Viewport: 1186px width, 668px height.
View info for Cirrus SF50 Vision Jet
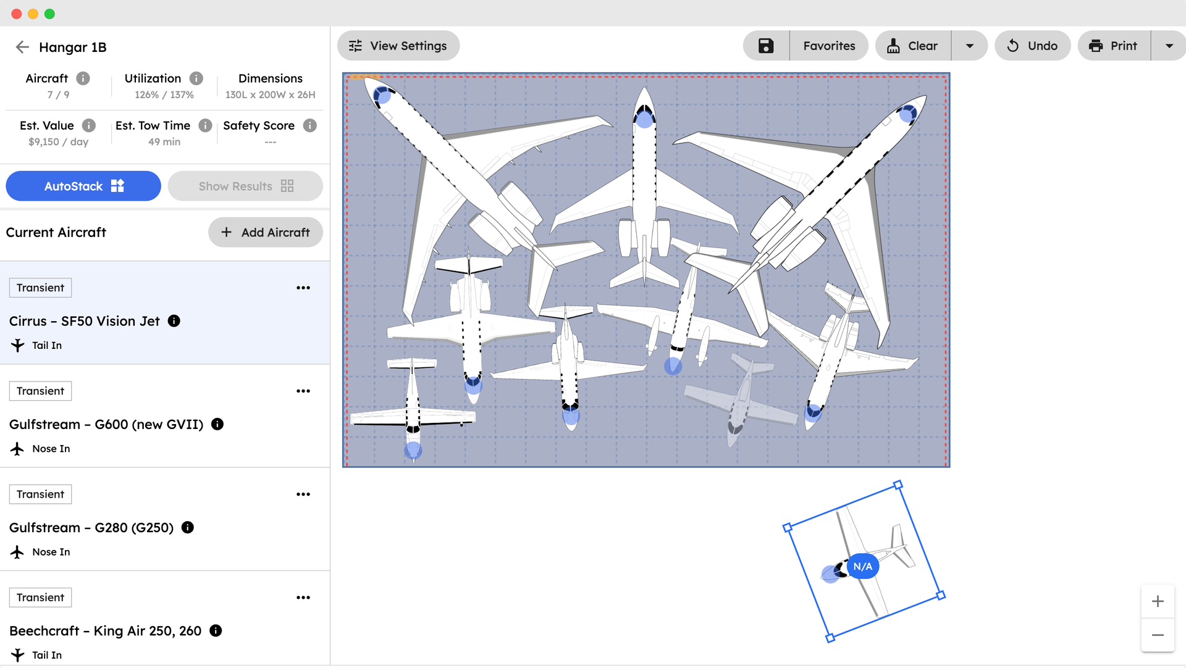[174, 321]
